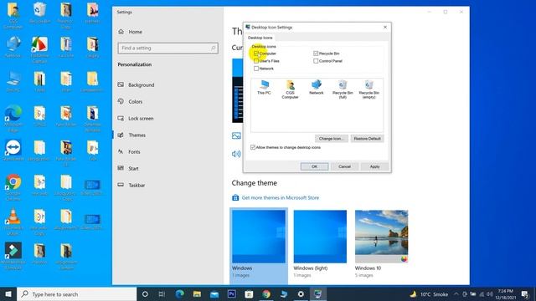Image resolution: width=536 pixels, height=301 pixels.
Task: Open VLC media player desktop shortcut
Action: [x=13, y=221]
